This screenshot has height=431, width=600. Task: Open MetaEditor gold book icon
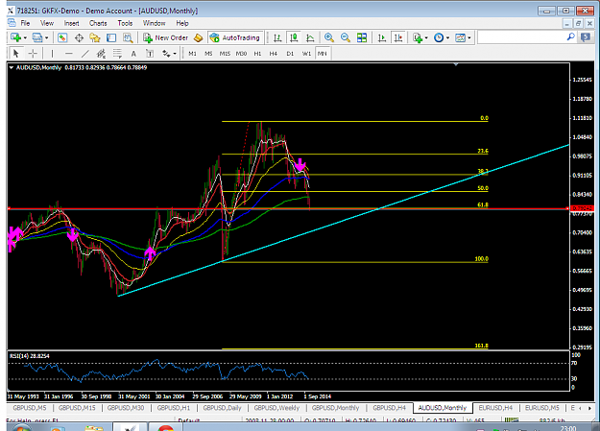click(x=198, y=37)
